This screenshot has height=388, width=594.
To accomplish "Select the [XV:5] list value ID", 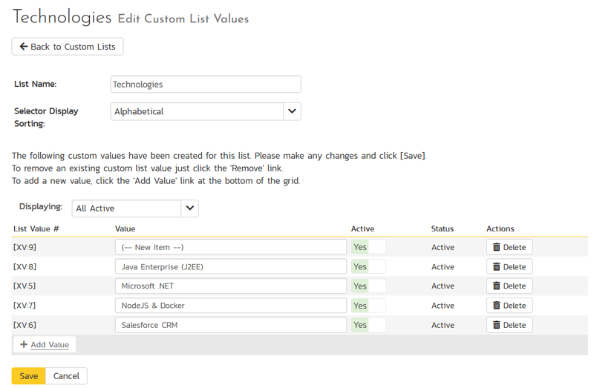I will [x=25, y=286].
